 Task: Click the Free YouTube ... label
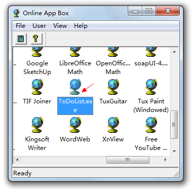[x=151, y=143]
